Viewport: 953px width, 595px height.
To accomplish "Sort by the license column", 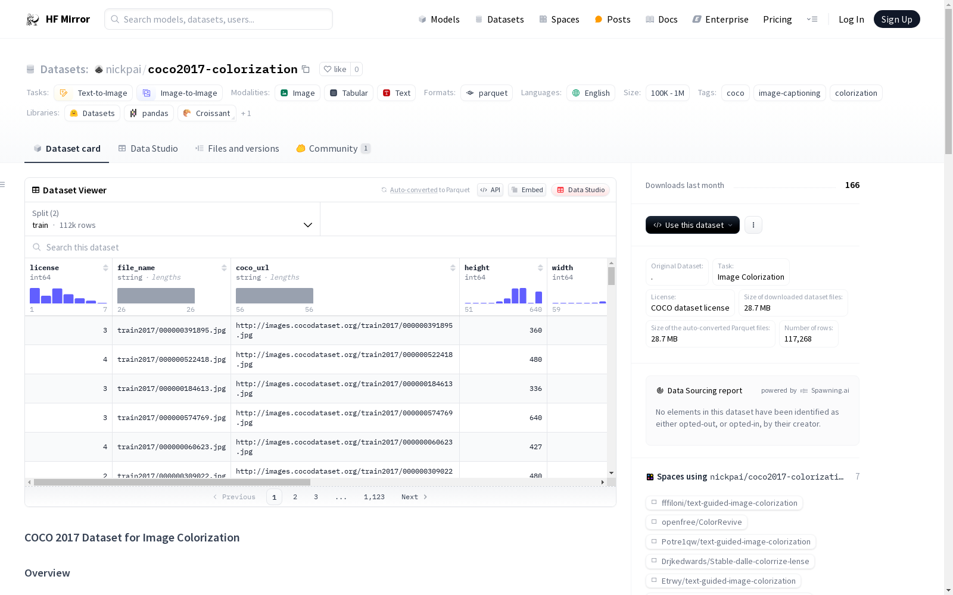I will tap(105, 268).
